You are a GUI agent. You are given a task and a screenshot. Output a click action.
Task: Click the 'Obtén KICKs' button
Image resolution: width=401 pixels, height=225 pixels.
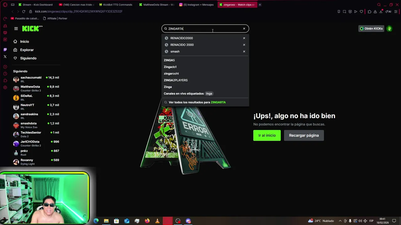coord(371,28)
